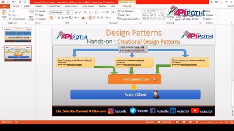Open the Shape Effects dropdown
The width and height of the screenshot is (234, 131).
191,19
